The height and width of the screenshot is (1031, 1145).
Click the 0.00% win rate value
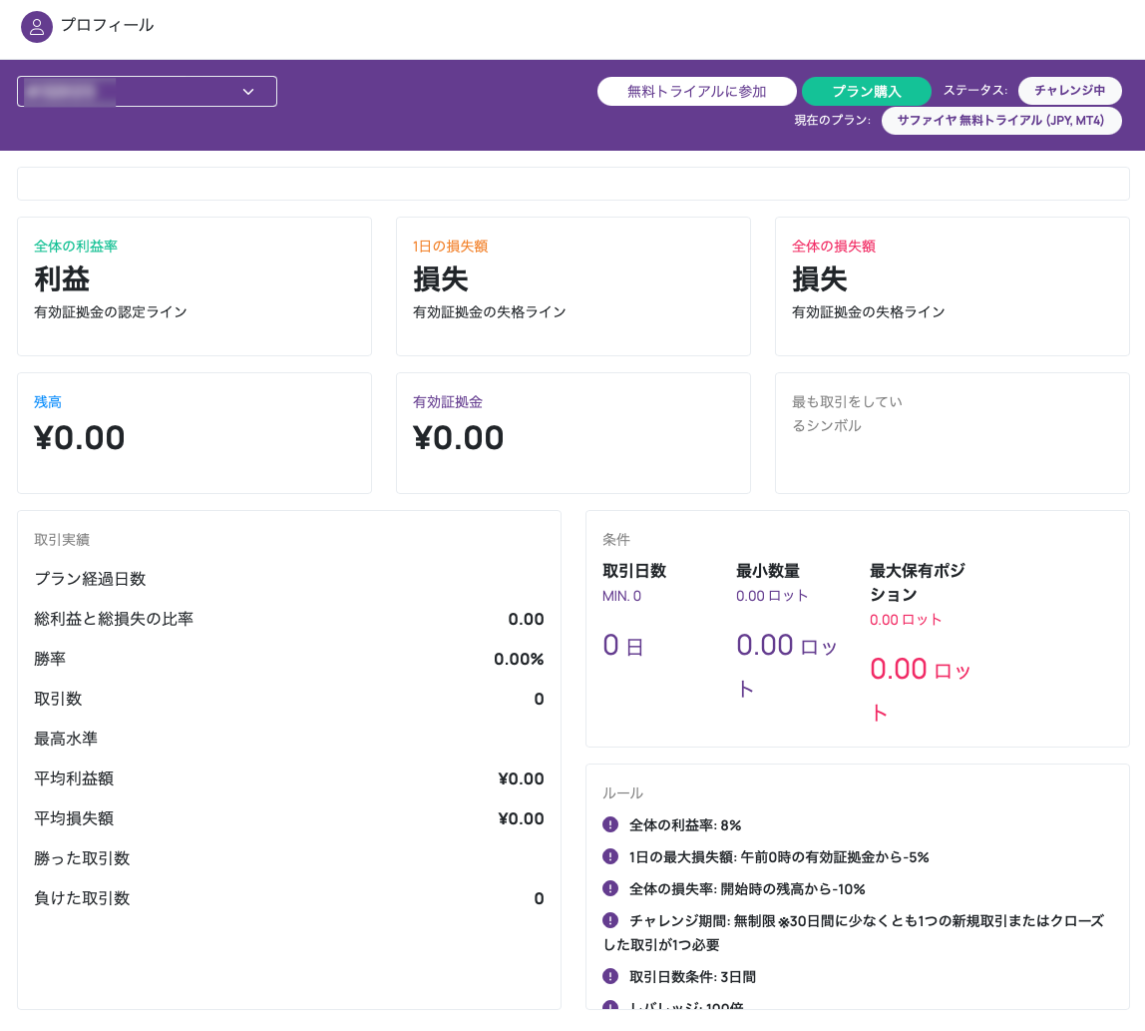coord(519,659)
